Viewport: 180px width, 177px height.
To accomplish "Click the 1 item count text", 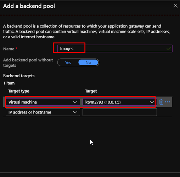I will 9,83.
